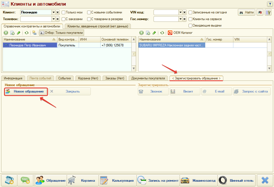The width and height of the screenshot is (274, 187).
Task: Click the Покупатель cell
Action: [68, 45]
